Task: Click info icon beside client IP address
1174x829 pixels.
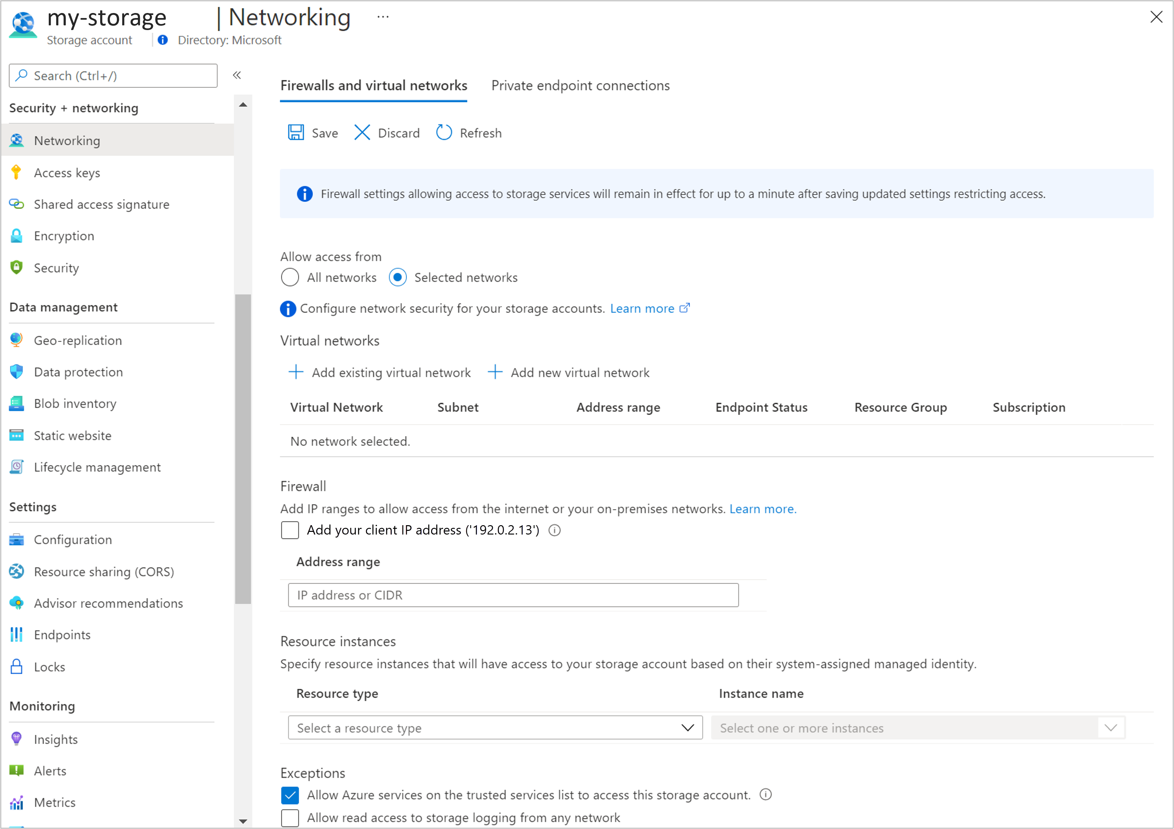Action: click(x=555, y=530)
